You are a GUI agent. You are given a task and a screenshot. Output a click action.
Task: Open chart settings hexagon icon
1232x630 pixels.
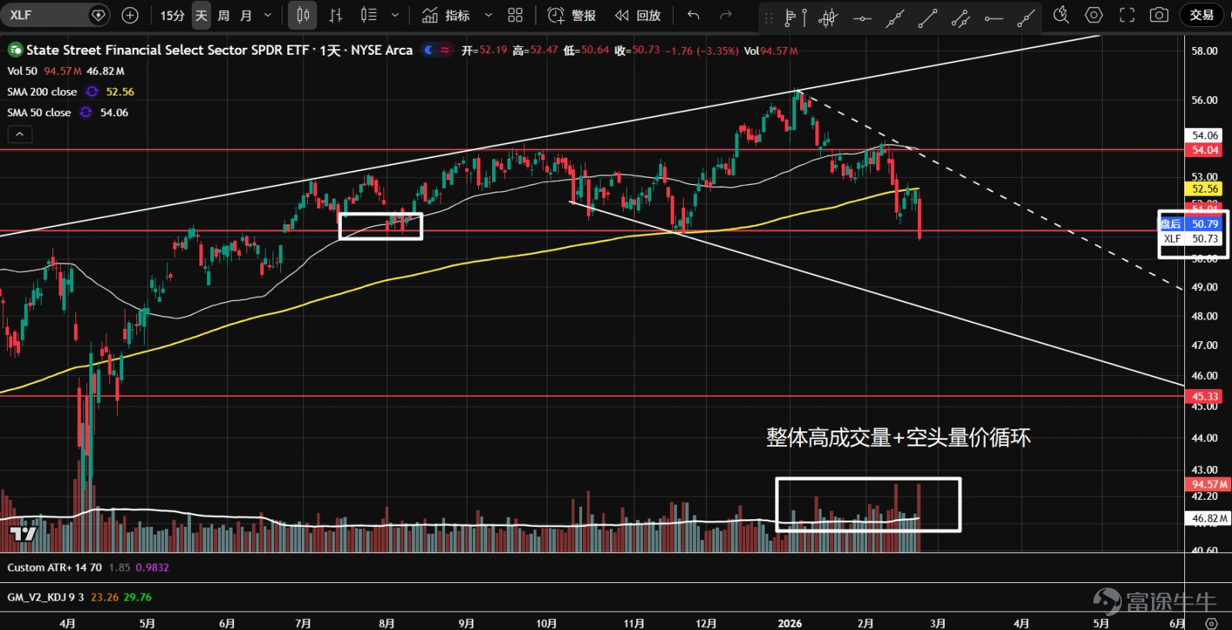pyautogui.click(x=1093, y=15)
